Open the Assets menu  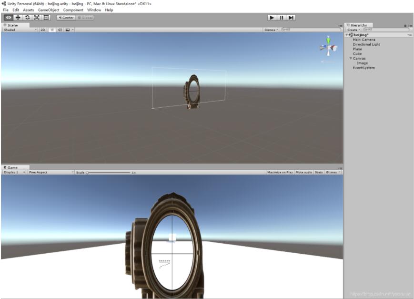click(x=29, y=10)
